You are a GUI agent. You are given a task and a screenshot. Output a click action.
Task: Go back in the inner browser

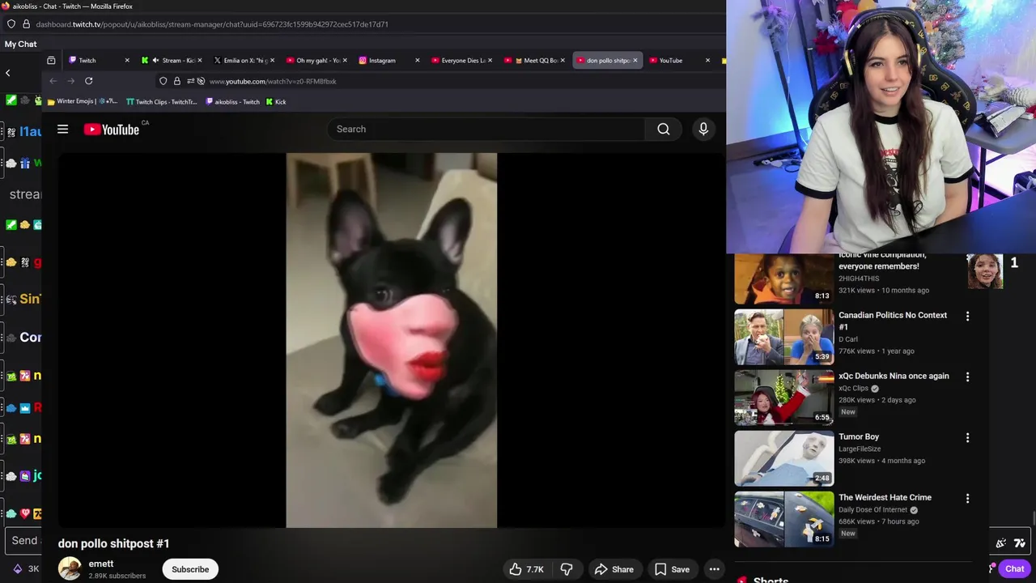click(53, 81)
